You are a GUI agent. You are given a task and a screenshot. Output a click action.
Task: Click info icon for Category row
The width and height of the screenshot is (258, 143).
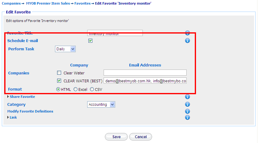pos(187,104)
